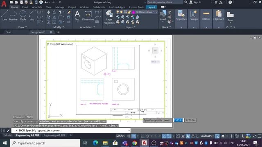The width and height of the screenshot is (262, 147).
Task: Select the Array tool
Action: 60,22
